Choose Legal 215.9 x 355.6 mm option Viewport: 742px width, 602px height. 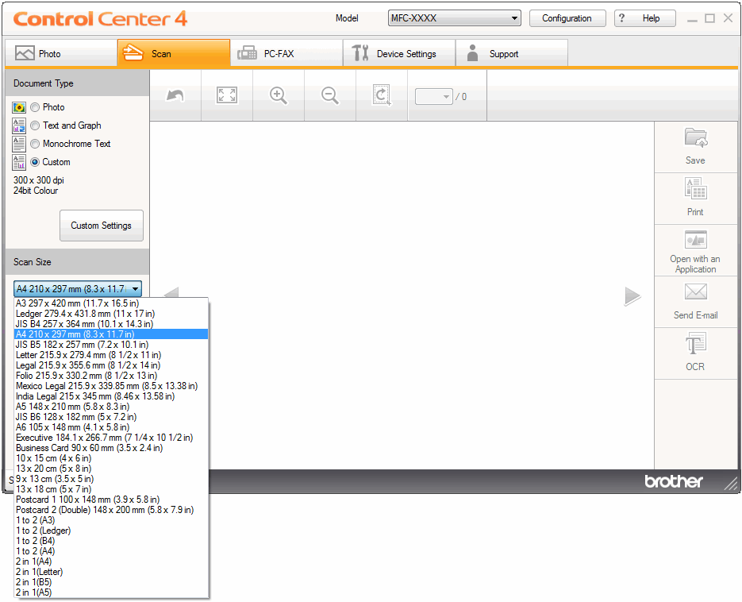[111, 365]
